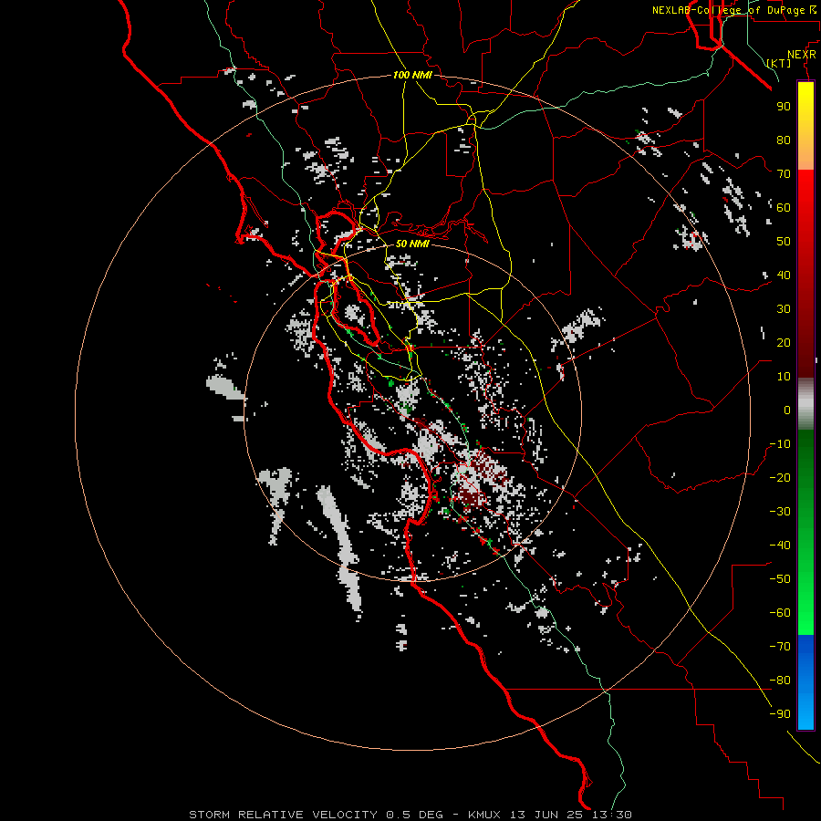The height and width of the screenshot is (821, 821).
Task: Click the 70 value on the legend
Action: point(784,174)
